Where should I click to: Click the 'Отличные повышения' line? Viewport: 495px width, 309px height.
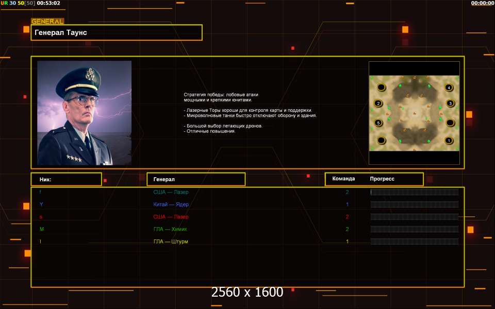click(209, 131)
